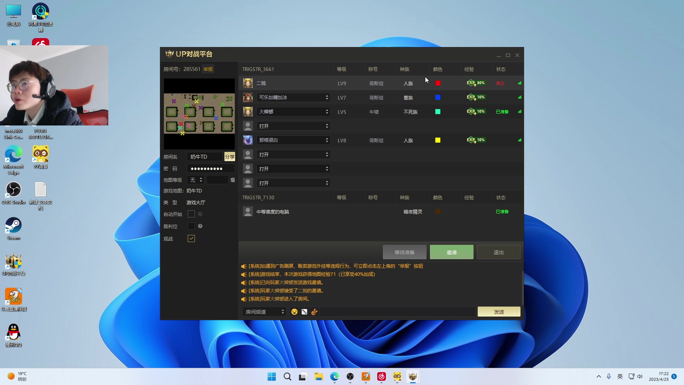This screenshot has height=385, width=684.
Task: Click the 裁判位 help question mark icon
Action: click(200, 226)
